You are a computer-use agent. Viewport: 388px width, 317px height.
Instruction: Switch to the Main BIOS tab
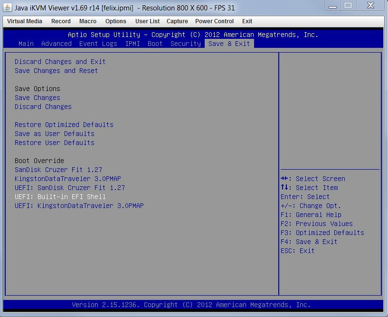[x=26, y=44]
